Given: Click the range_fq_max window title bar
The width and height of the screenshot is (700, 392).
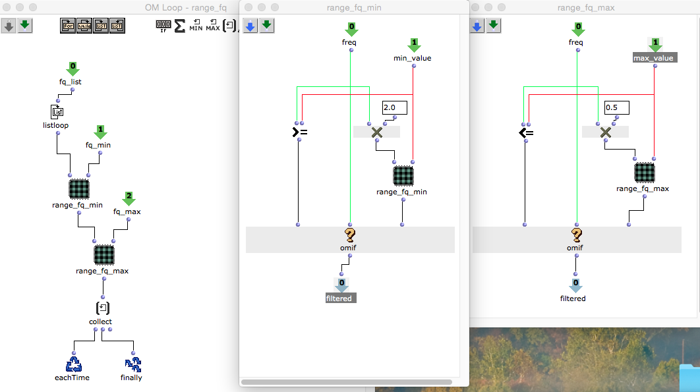Looking at the screenshot, I should tap(586, 8).
